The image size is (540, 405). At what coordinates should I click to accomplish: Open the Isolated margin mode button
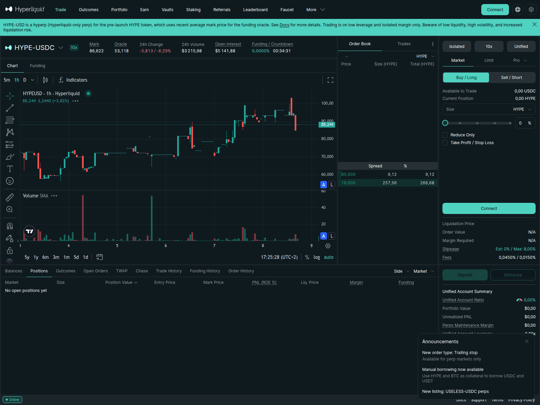[457, 47]
